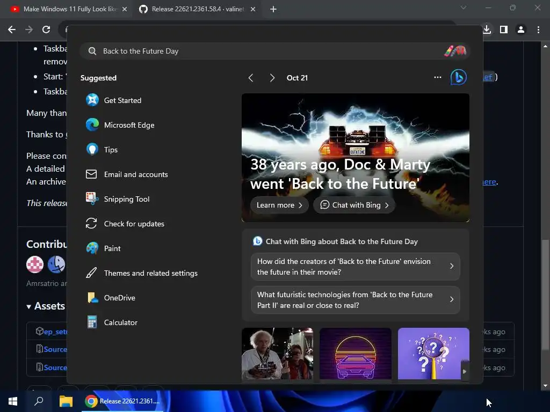550x412 pixels.
Task: Open ep_setup asset link on GitHub
Action: click(x=55, y=332)
